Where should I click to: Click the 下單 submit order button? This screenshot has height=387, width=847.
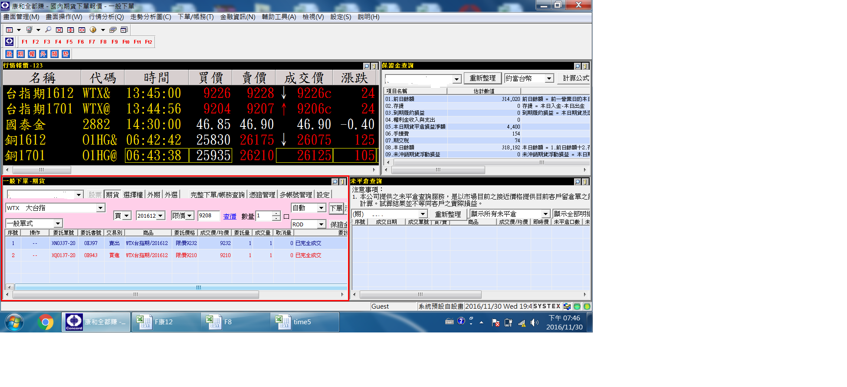point(337,208)
